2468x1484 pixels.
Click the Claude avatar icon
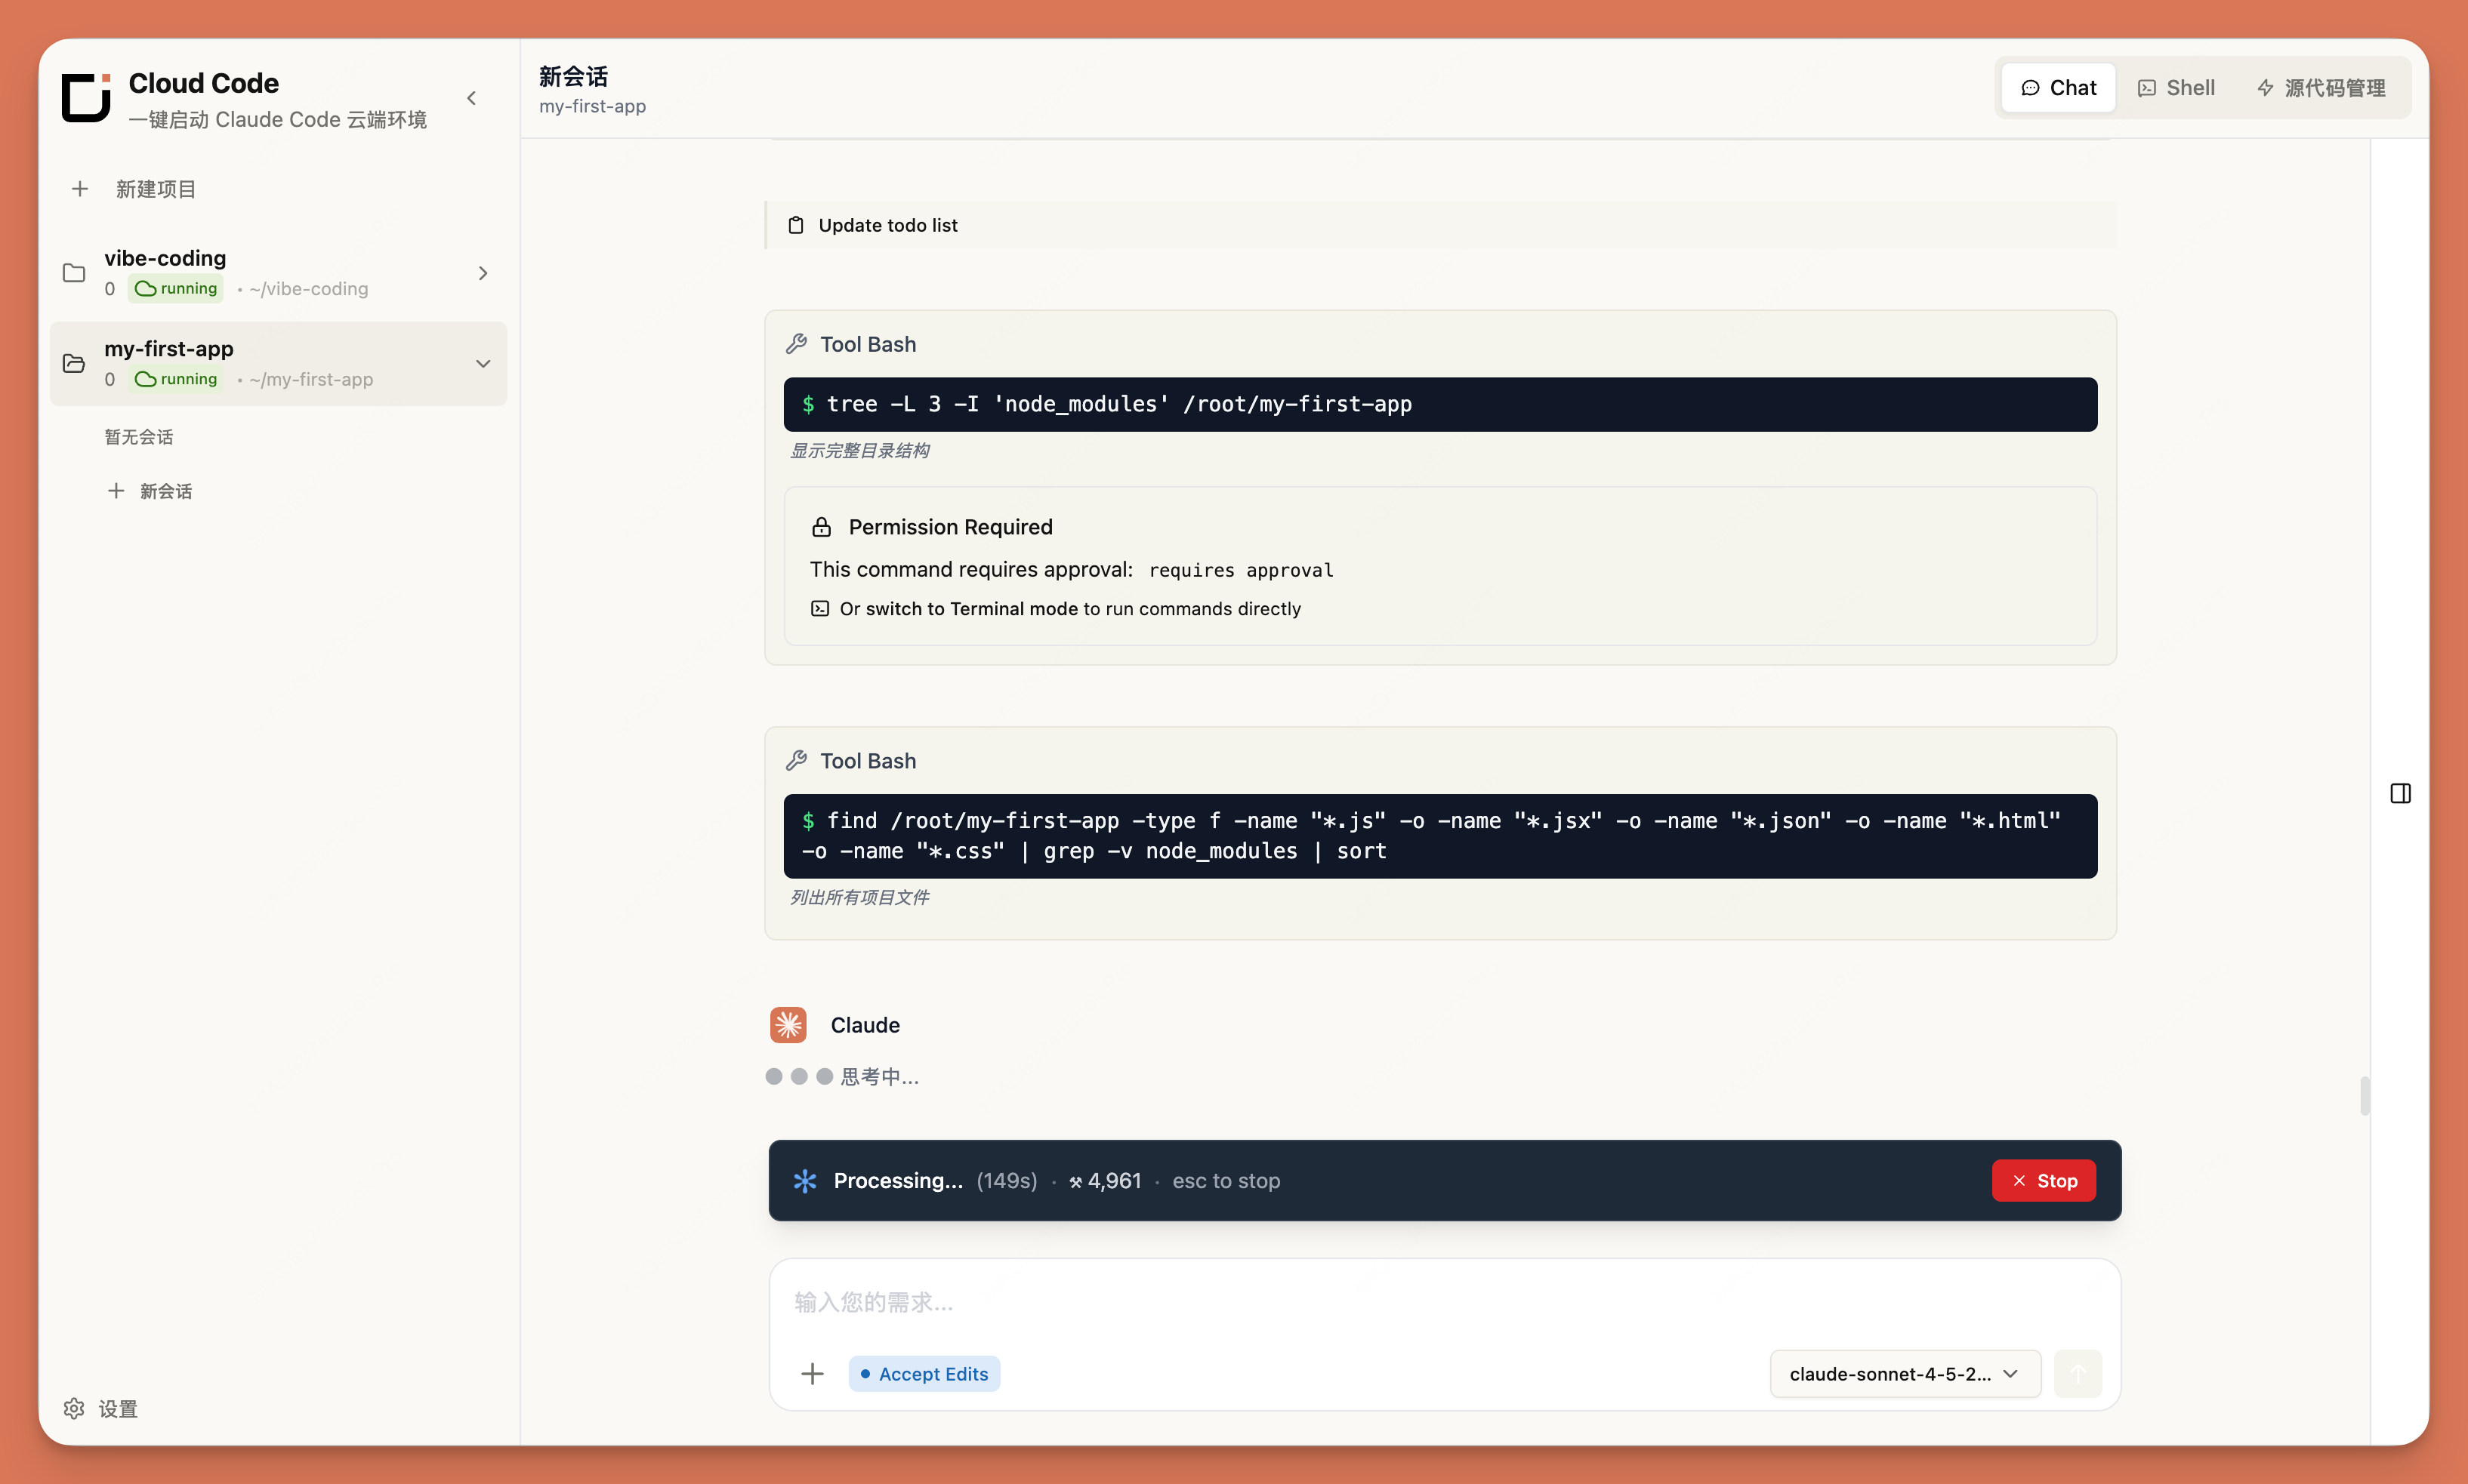tap(788, 1025)
